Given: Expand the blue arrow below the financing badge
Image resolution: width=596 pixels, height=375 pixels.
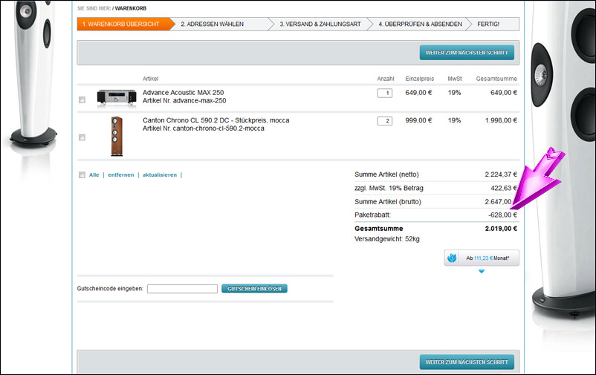Looking at the screenshot, I should click(x=482, y=271).
